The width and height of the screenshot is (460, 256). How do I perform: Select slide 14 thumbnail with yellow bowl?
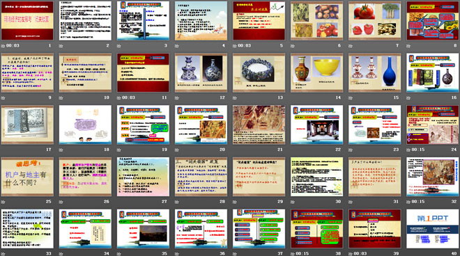317,72
